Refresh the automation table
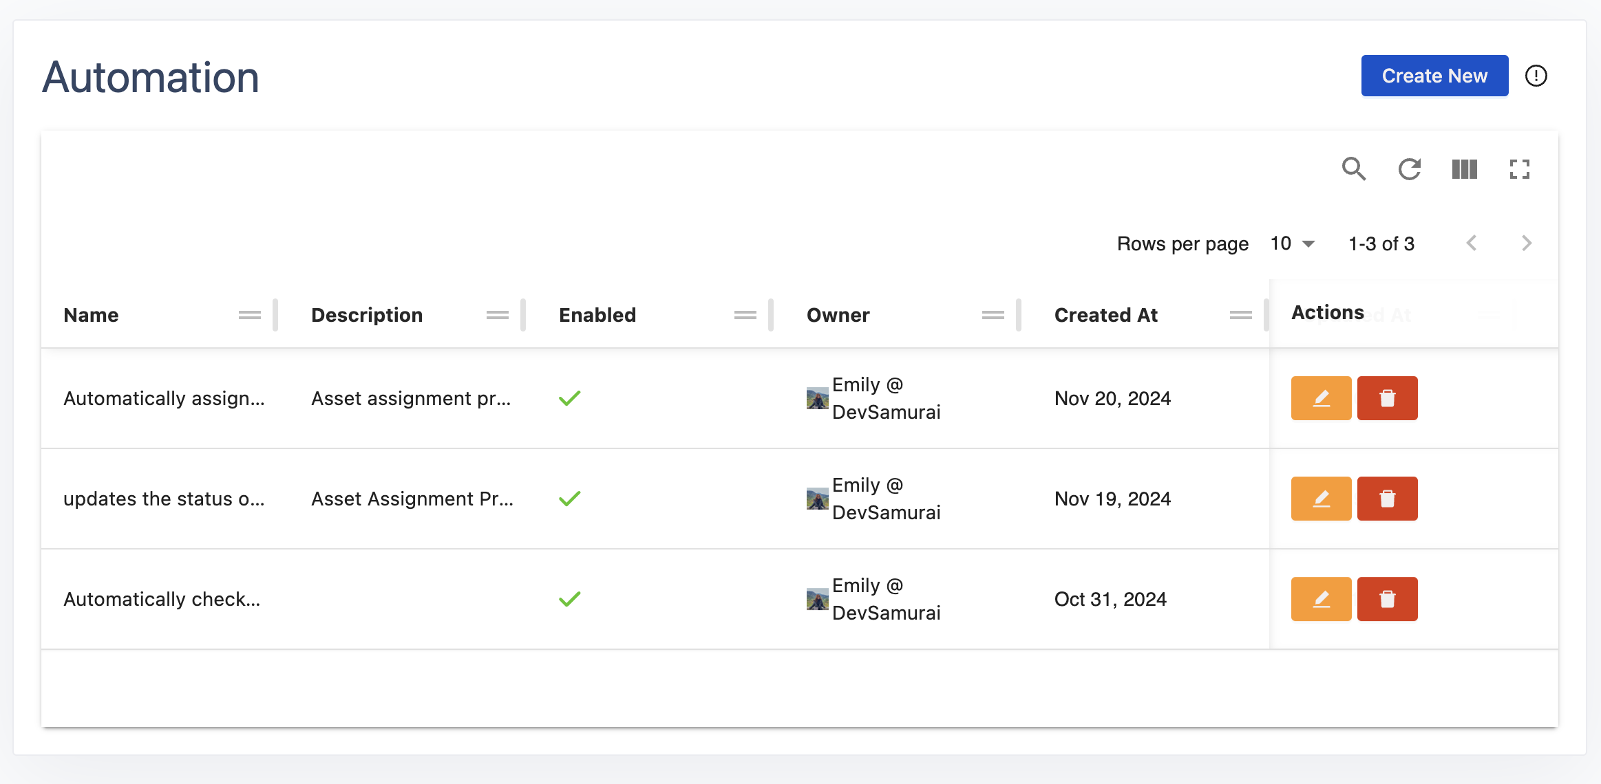1601x784 pixels. (1409, 169)
